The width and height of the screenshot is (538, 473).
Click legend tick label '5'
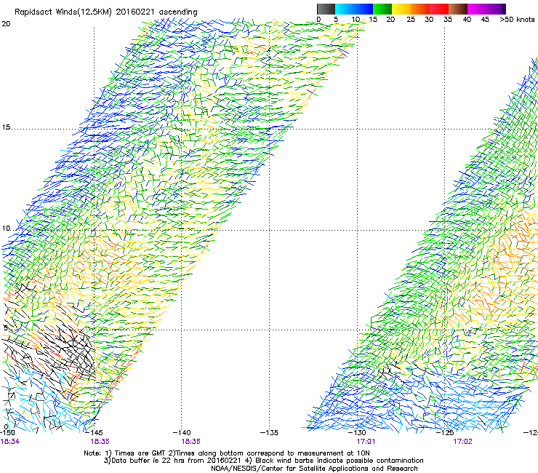coord(336,20)
